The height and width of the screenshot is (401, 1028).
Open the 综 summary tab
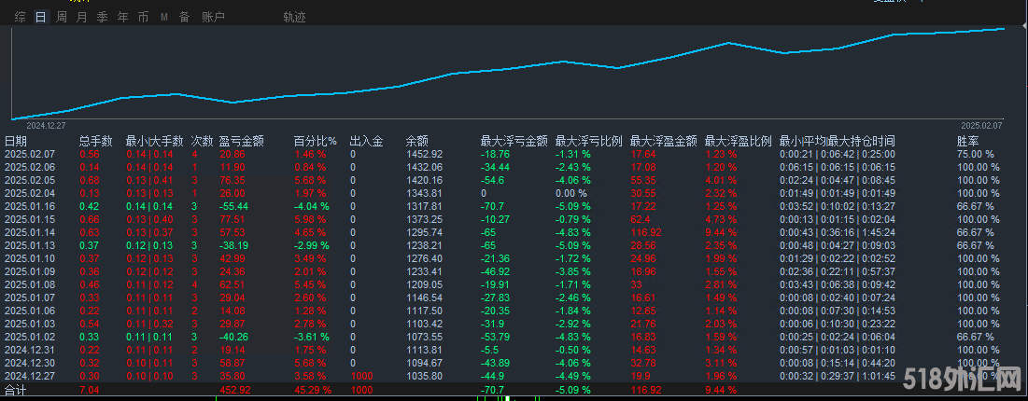21,17
